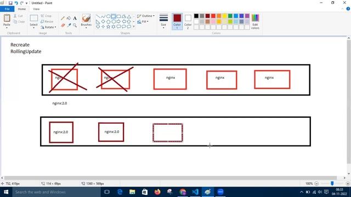Click the zoom out minus button

coord(316,183)
